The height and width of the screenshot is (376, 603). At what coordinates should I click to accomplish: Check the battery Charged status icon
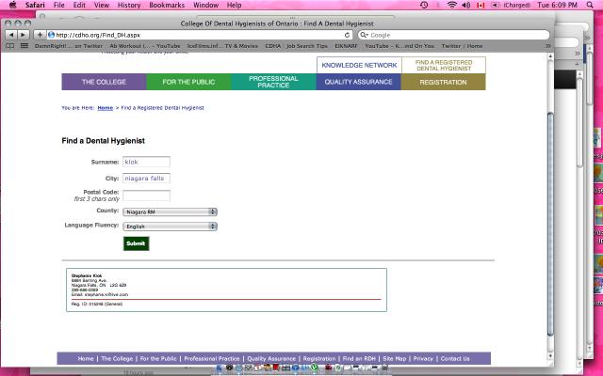pyautogui.click(x=513, y=5)
